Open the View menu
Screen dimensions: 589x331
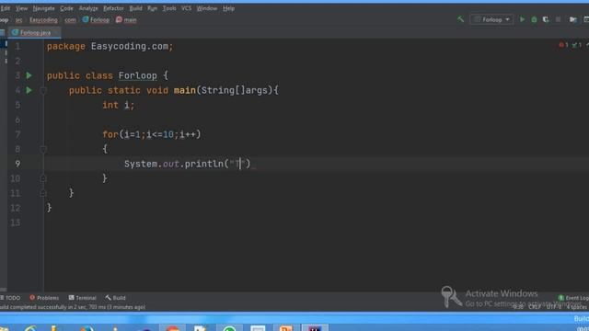[21, 8]
